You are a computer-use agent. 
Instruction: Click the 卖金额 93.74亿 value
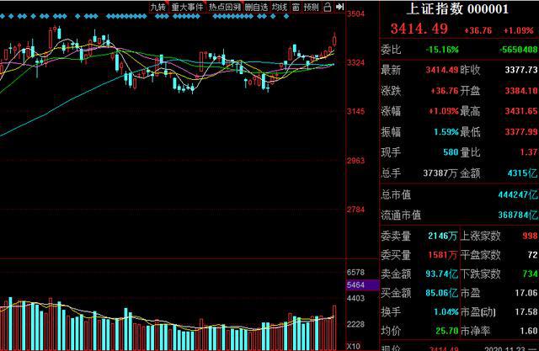[x=441, y=274]
